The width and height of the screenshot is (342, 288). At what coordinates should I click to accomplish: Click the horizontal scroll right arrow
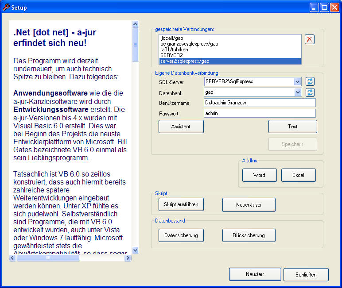coord(128,258)
